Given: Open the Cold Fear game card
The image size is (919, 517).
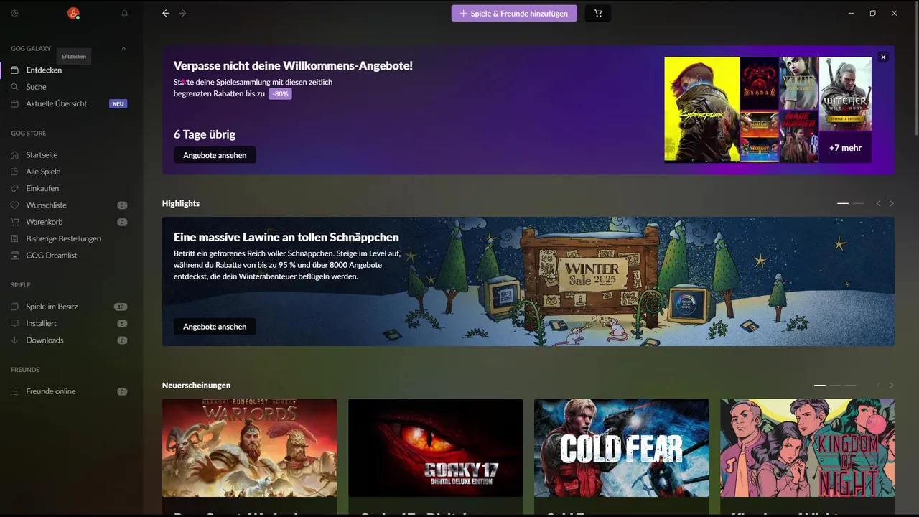Looking at the screenshot, I should tap(621, 448).
